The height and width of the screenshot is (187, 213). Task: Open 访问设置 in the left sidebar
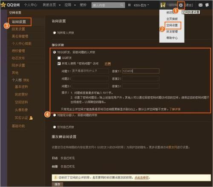click(x=19, y=22)
